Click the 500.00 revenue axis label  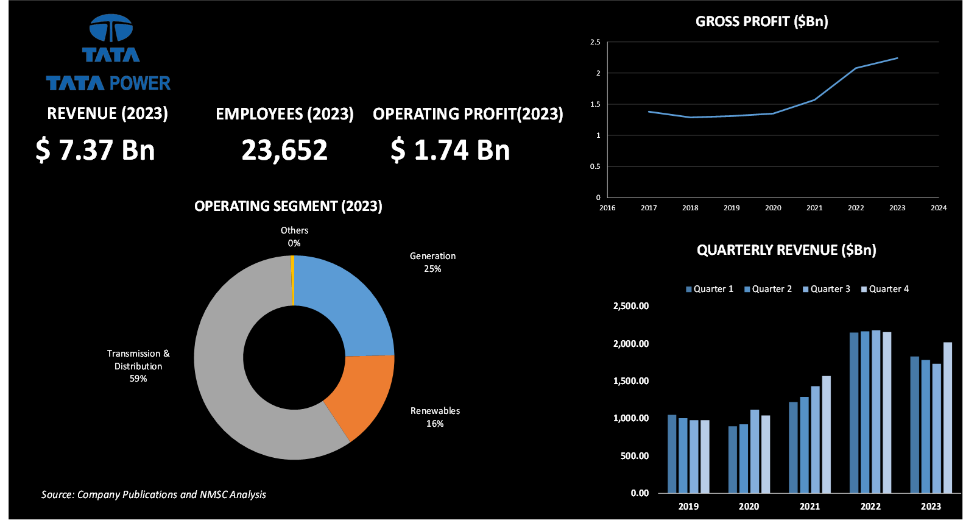(635, 456)
